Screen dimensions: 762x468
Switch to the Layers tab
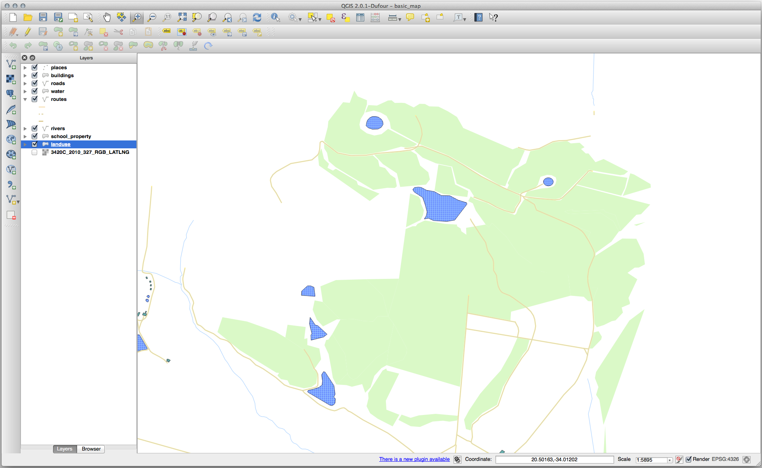click(x=64, y=449)
